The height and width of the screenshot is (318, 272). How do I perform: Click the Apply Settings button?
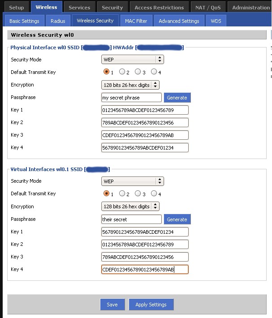(x=151, y=305)
